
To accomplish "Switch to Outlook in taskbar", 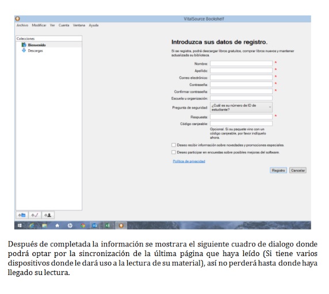I will (95, 226).
